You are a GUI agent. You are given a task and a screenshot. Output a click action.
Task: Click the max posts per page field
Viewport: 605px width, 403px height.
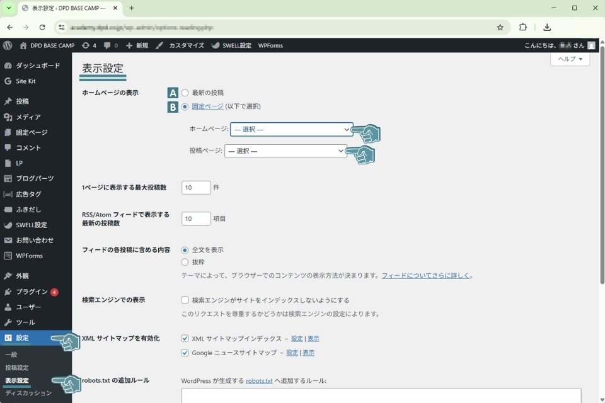[195, 188]
